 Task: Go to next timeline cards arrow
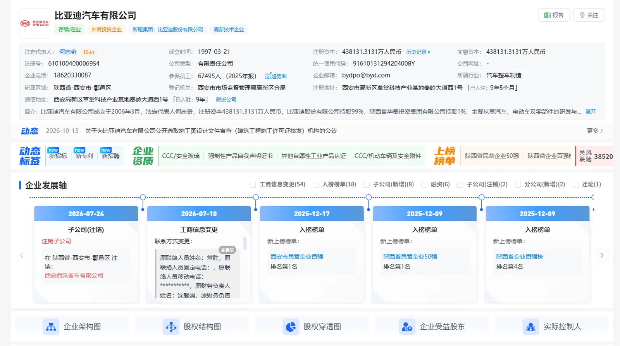[602, 255]
